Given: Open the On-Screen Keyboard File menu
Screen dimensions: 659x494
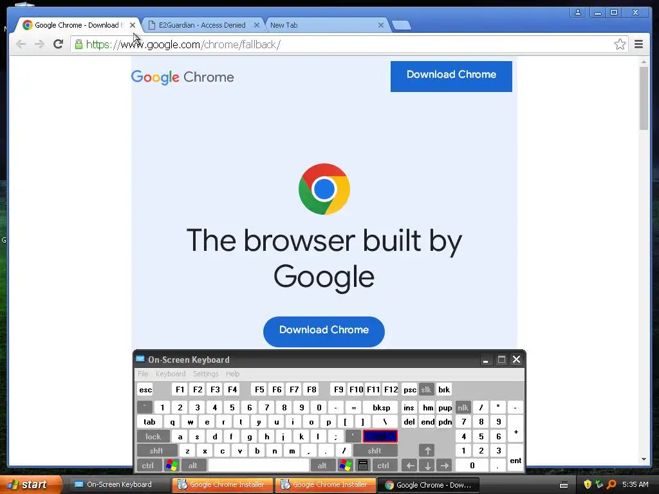Looking at the screenshot, I should click(x=143, y=374).
